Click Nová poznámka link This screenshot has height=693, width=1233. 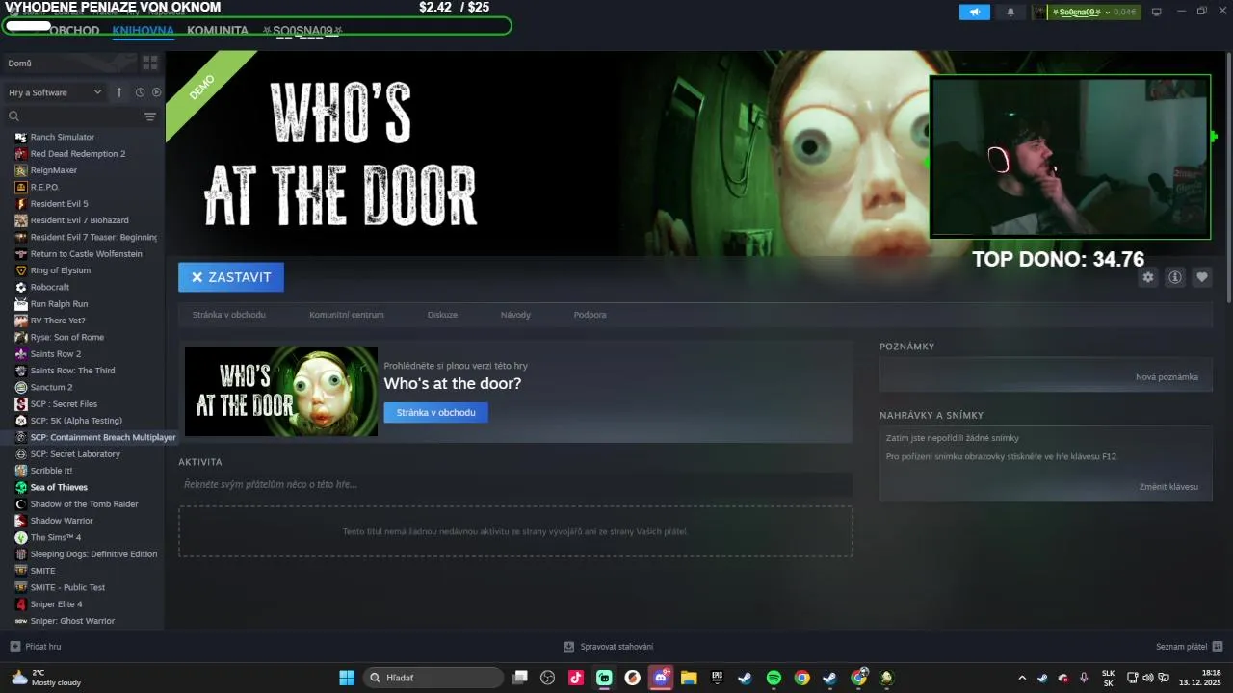tap(1167, 377)
